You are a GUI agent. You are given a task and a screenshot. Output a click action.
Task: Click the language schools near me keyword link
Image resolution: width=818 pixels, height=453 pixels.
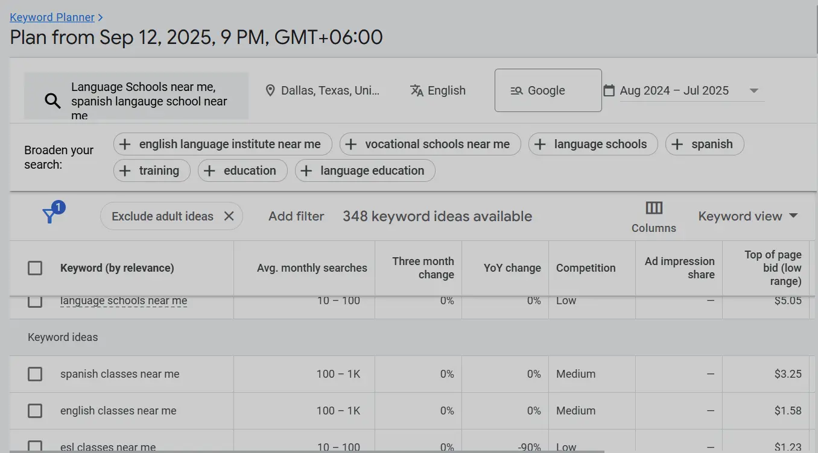point(124,300)
